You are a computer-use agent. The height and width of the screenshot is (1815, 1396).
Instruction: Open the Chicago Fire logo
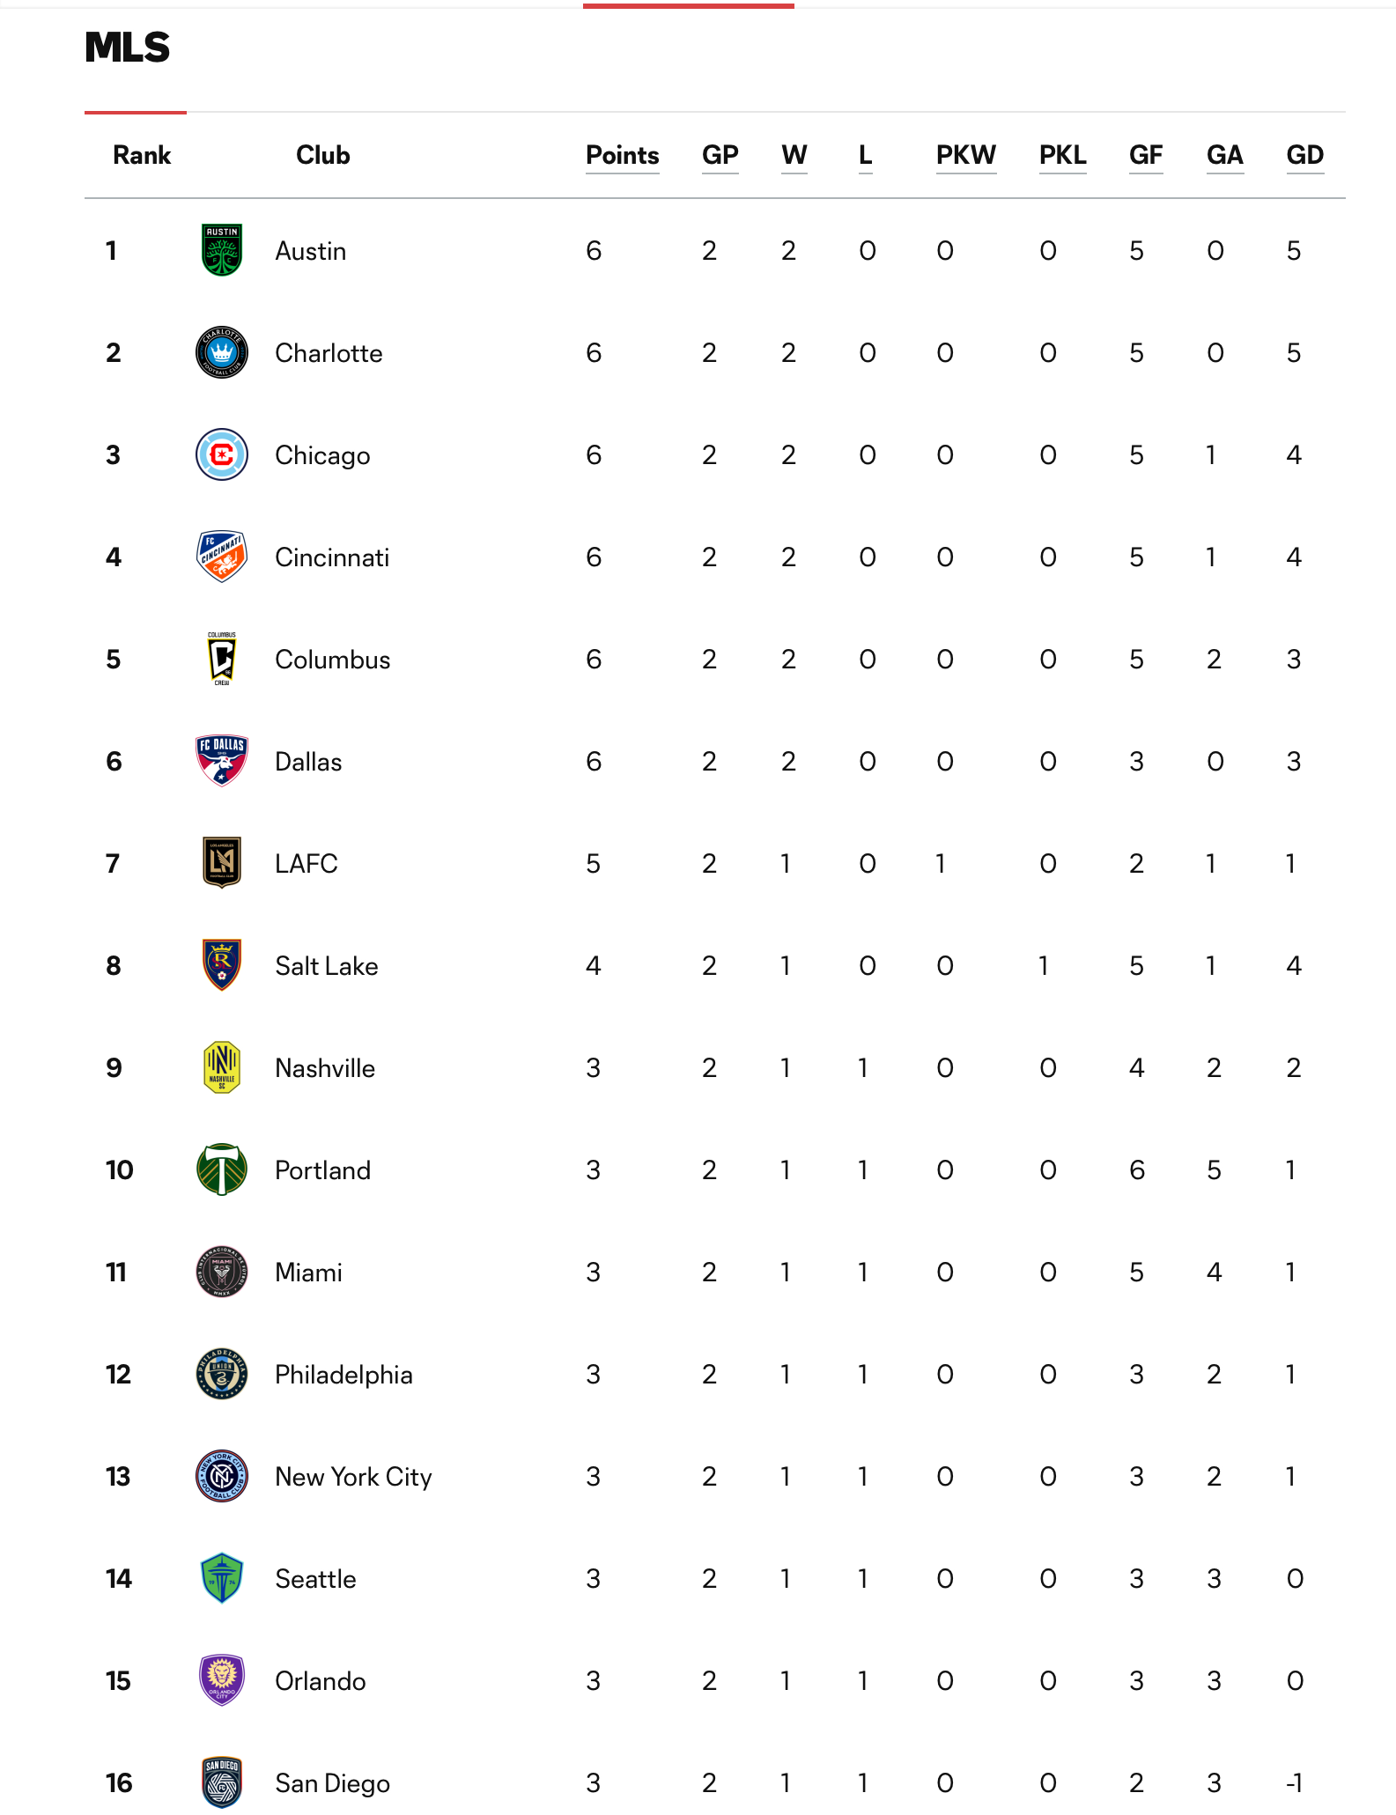tap(222, 454)
